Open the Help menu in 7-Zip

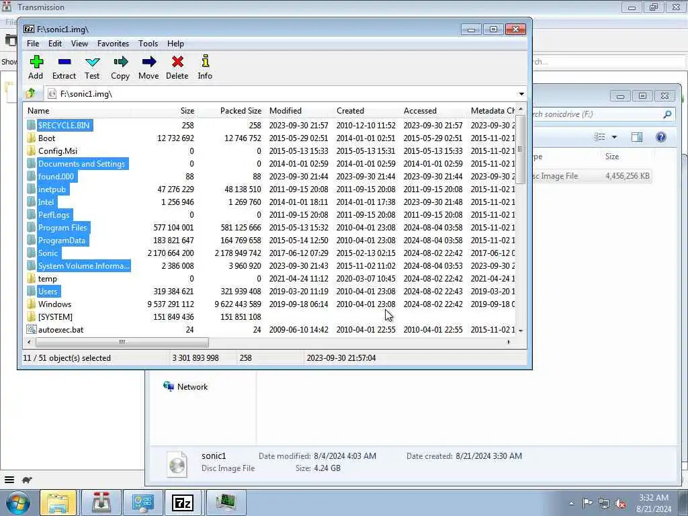(x=175, y=44)
